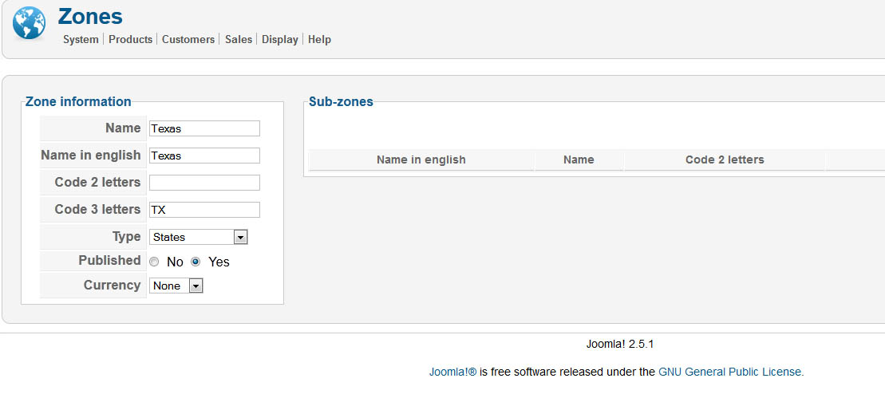Click the Name in english field
The width and height of the screenshot is (885, 398).
204,156
